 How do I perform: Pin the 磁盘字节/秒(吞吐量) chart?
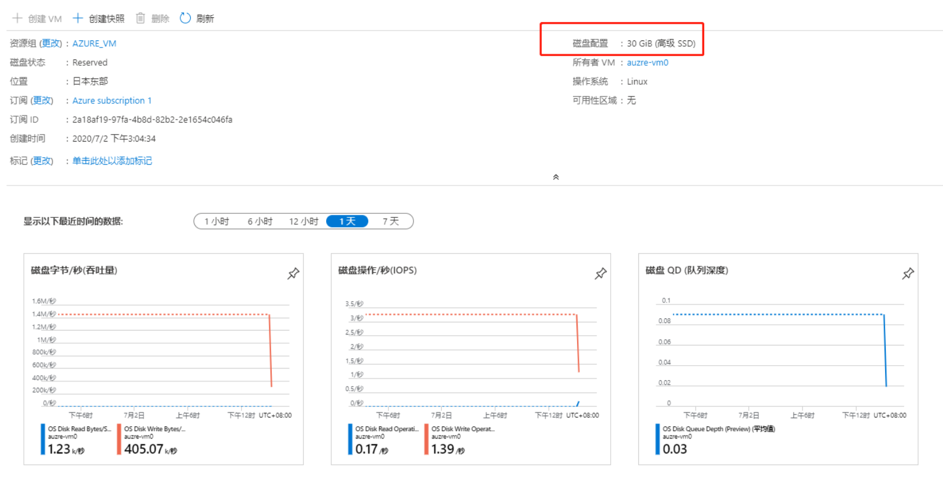pos(294,273)
